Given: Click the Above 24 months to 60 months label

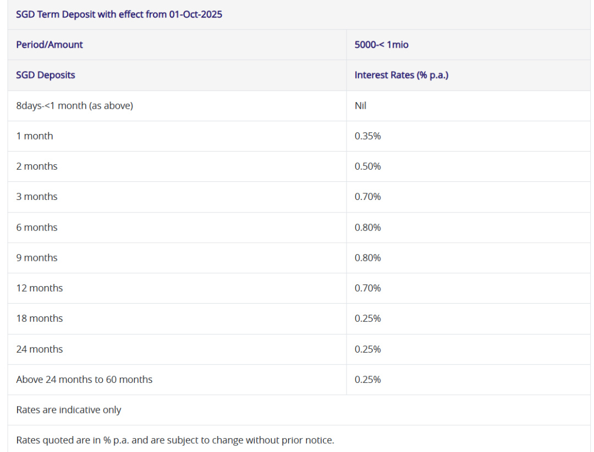Looking at the screenshot, I should [84, 380].
